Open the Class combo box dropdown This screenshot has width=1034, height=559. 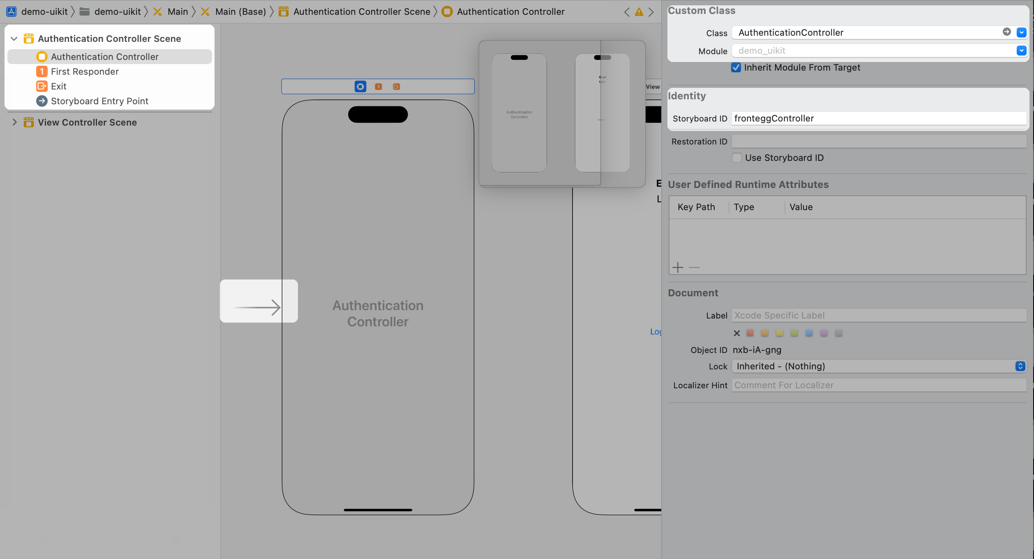(x=1021, y=32)
